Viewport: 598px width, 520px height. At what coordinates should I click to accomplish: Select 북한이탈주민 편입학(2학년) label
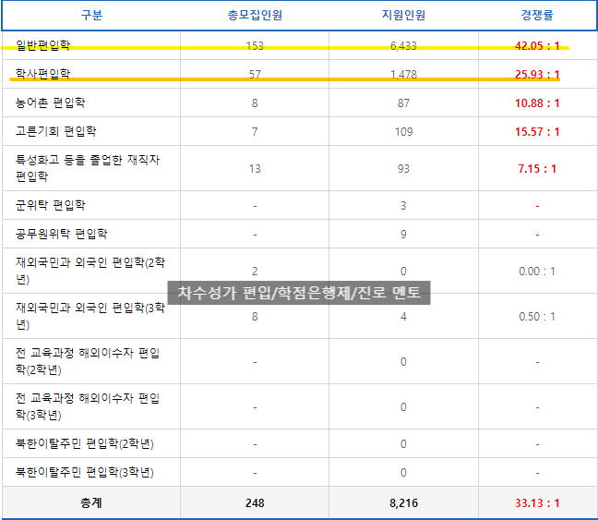tap(84, 443)
